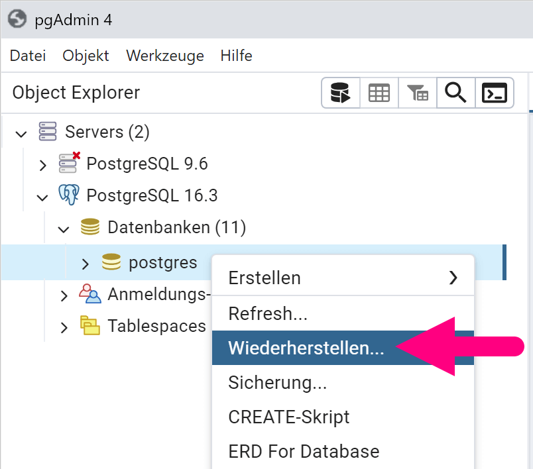Open the Datei menu
Viewport: 533px width, 469px height.
click(28, 56)
